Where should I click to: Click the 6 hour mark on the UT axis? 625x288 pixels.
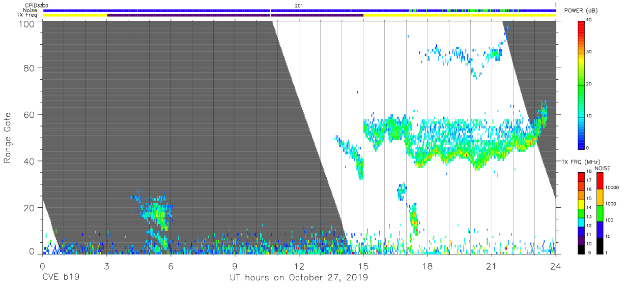tap(171, 266)
